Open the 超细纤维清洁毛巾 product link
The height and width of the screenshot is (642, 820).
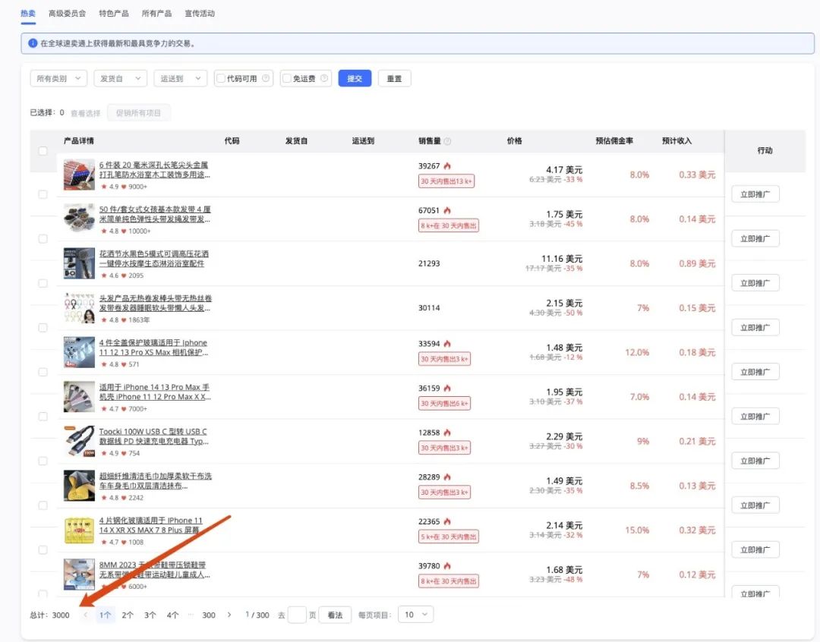(156, 481)
